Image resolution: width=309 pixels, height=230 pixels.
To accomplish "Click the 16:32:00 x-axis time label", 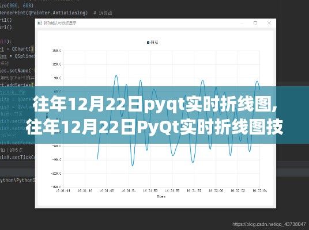I will pos(216,190).
